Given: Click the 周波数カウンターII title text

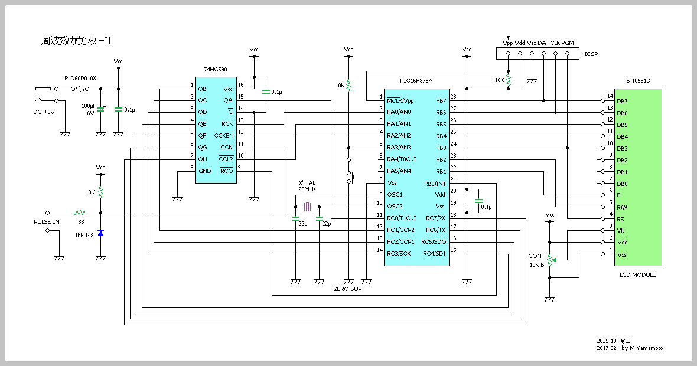Looking at the screenshot, I should (x=76, y=41).
